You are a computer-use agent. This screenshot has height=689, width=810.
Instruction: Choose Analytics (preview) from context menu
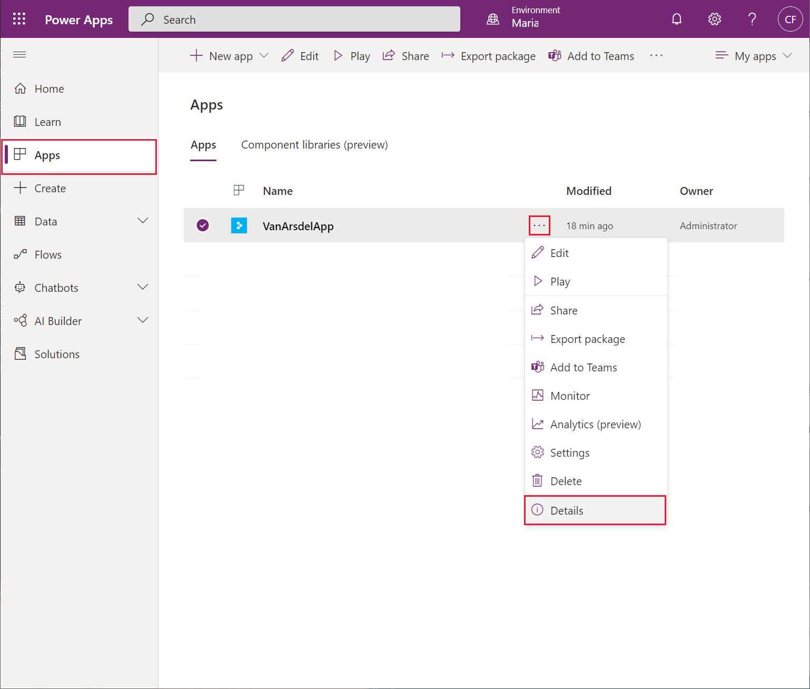[x=596, y=424]
